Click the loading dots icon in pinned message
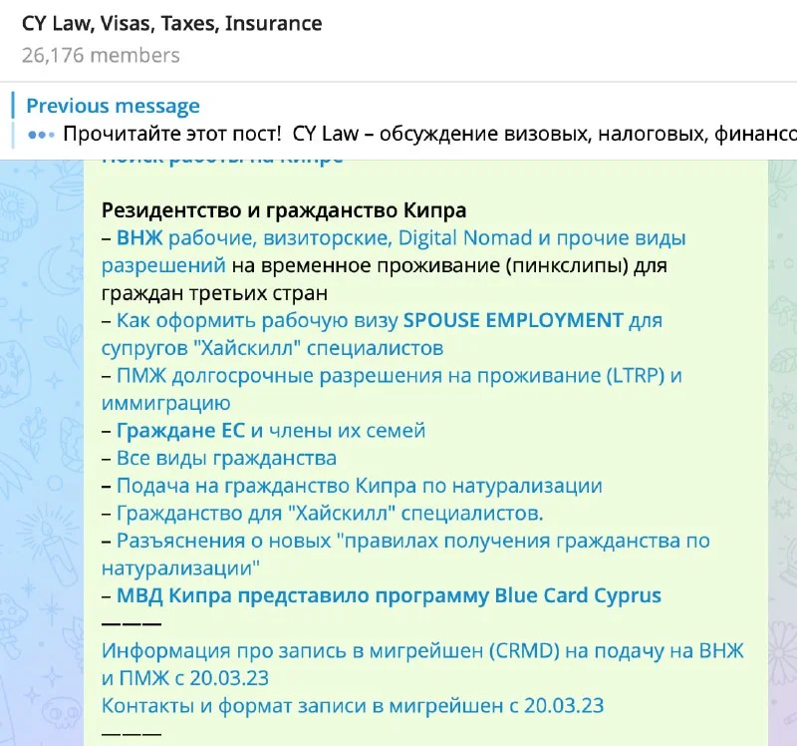Image resolution: width=797 pixels, height=746 pixels. tap(40, 134)
